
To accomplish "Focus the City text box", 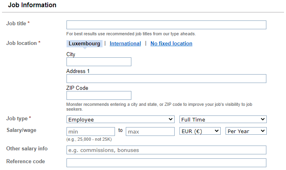I will [x=99, y=62].
